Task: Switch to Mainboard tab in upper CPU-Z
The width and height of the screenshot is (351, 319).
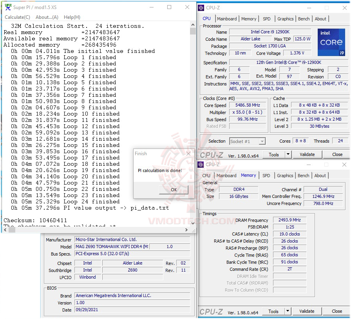Action: [x=227, y=19]
